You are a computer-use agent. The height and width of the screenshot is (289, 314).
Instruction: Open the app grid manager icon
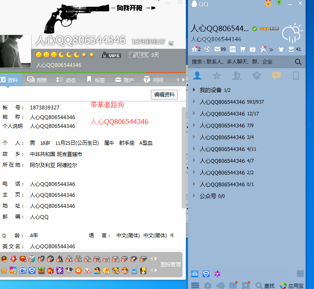click(x=300, y=273)
